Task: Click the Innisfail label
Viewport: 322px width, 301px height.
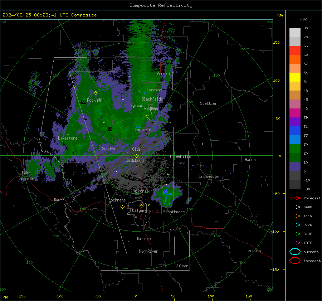Action: point(144,130)
